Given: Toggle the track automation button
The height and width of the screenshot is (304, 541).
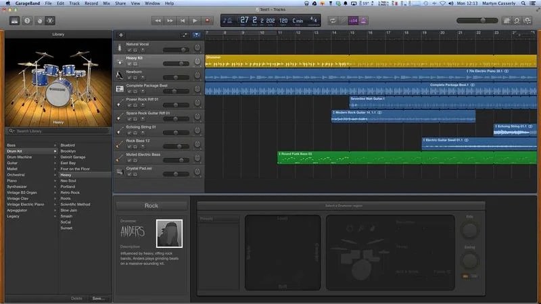Looking at the screenshot, I should pyautogui.click(x=185, y=35).
